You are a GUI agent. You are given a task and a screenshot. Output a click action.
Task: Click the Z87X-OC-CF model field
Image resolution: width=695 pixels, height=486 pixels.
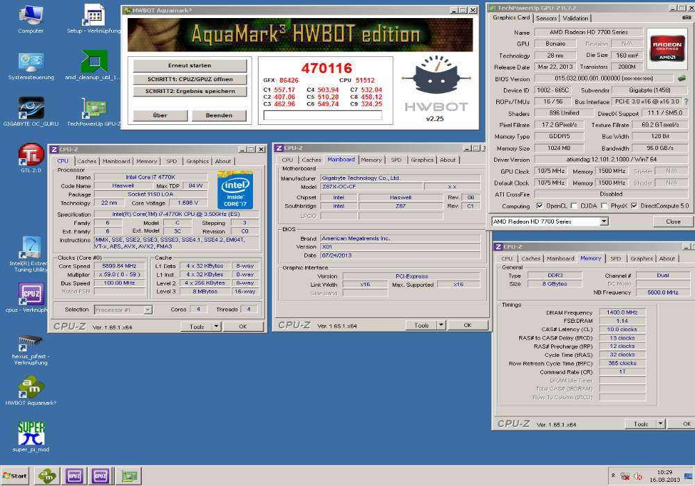372,187
